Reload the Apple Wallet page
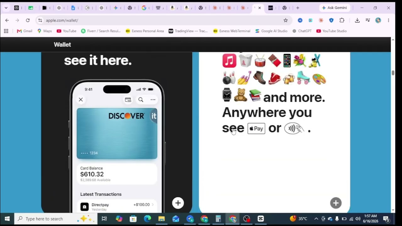 pos(28,20)
